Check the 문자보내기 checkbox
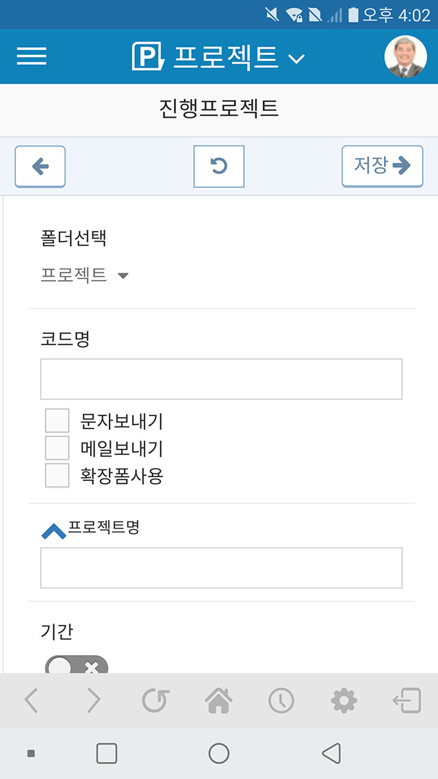438x779 pixels. (x=57, y=421)
